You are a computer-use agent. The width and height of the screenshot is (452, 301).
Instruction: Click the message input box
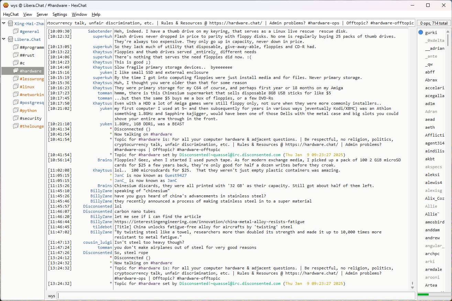tap(235, 296)
